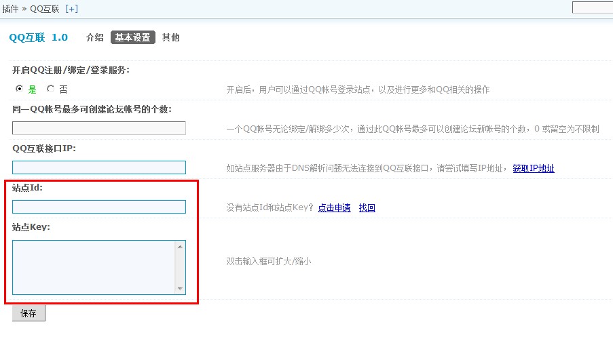Click the 站点Key textarea scroll down arrow
The width and height of the screenshot is (613, 339).
pyautogui.click(x=180, y=289)
